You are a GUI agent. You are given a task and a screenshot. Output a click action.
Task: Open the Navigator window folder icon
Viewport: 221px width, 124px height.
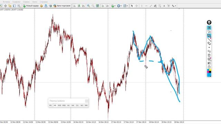10,6
